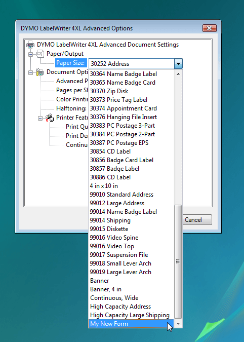244x342 pixels.
Task: Pick 30886 CD Label
Action: [x=131, y=177]
